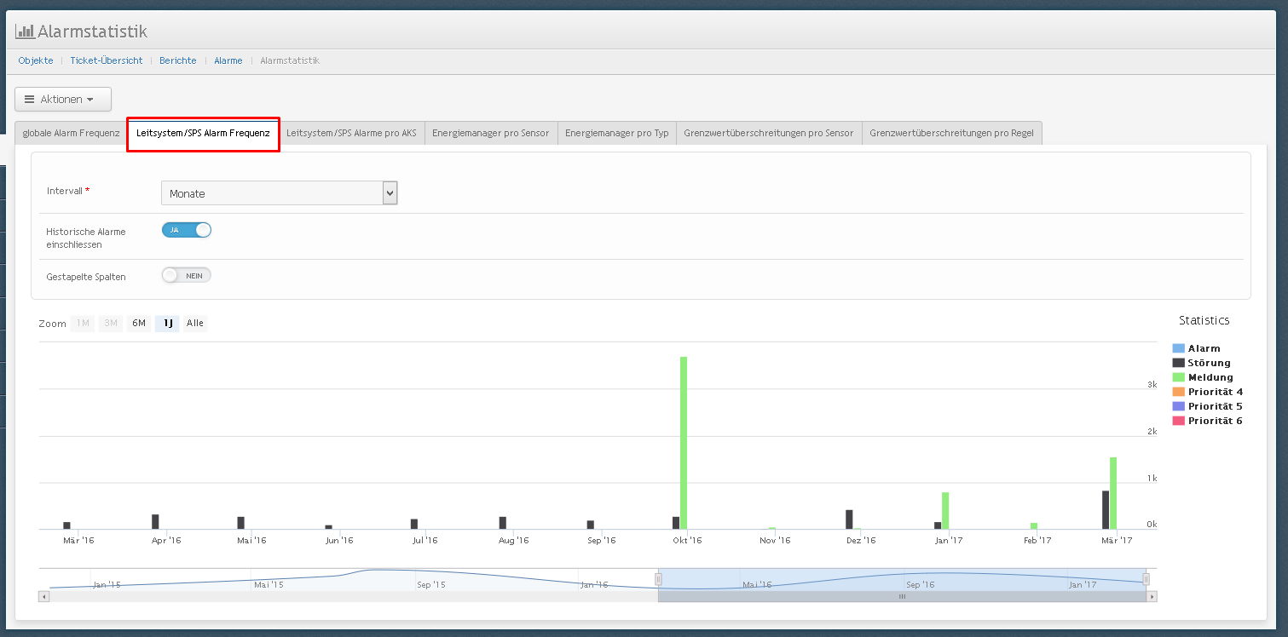Click the navigator scrollbar thumb

coord(902,597)
